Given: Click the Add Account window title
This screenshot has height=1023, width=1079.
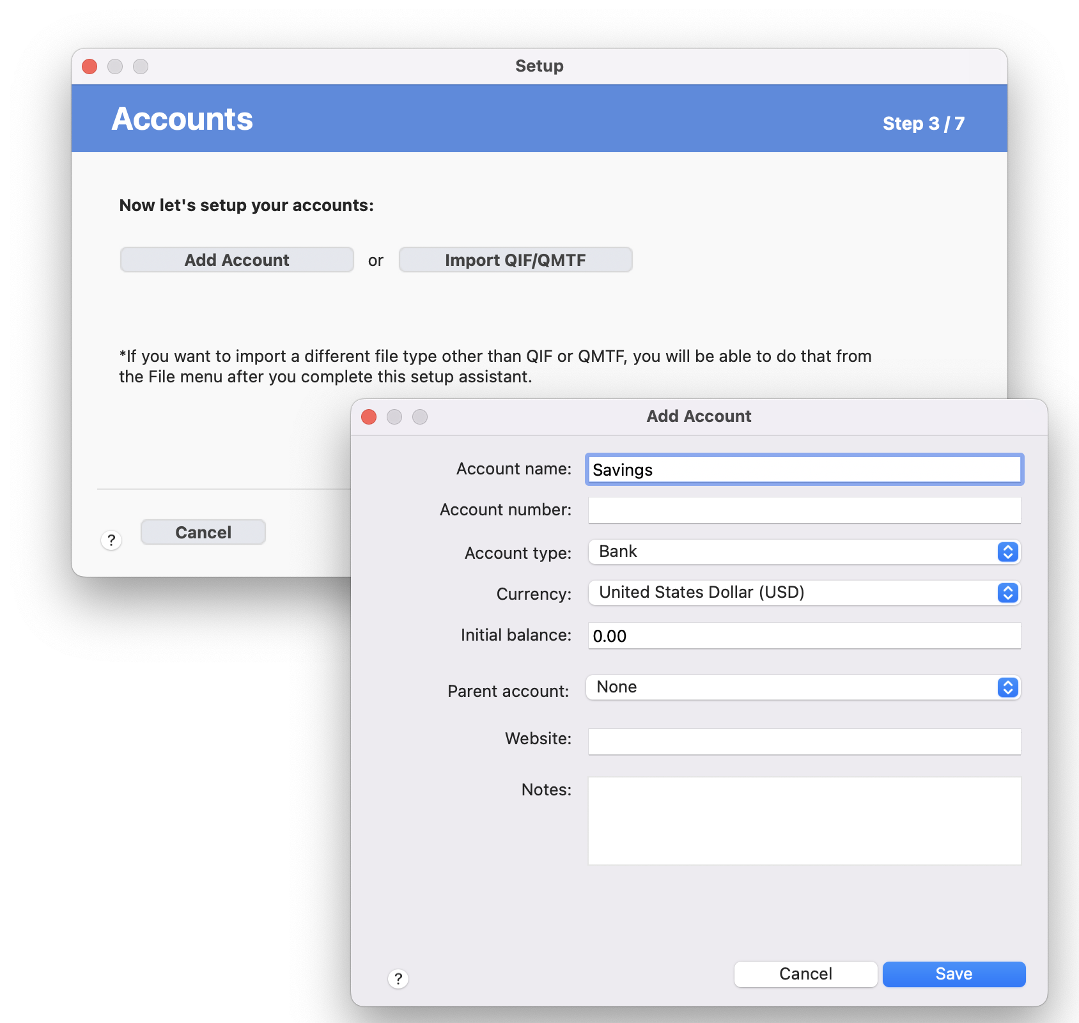Looking at the screenshot, I should [x=699, y=416].
